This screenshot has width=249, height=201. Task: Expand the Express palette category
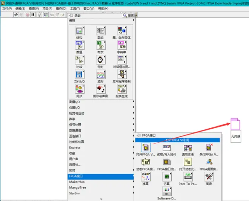[101, 147]
